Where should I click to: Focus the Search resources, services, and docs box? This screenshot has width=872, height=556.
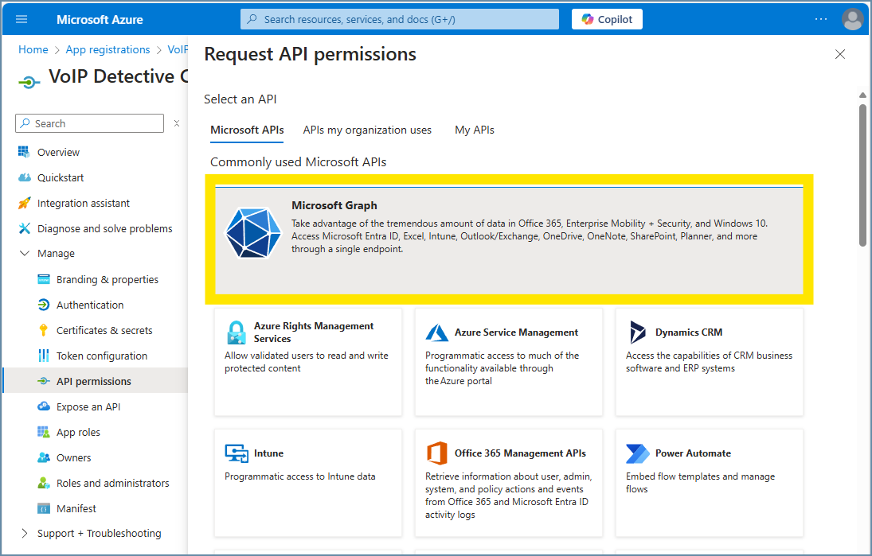pos(399,19)
